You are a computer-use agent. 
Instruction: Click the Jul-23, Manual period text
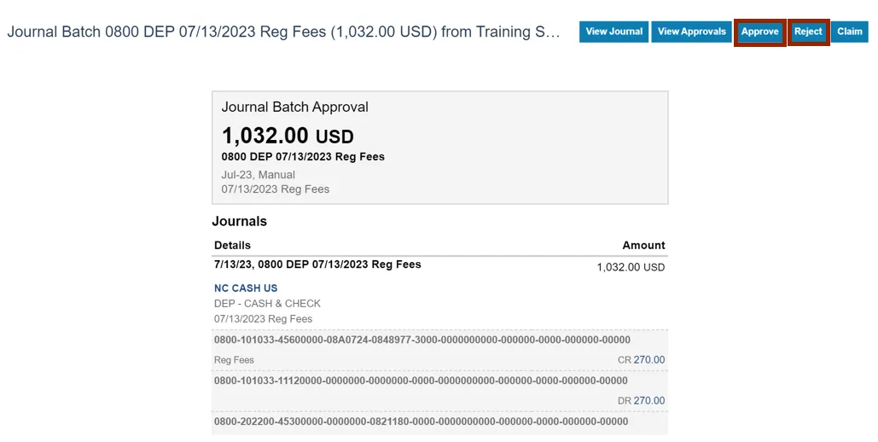[x=258, y=175]
